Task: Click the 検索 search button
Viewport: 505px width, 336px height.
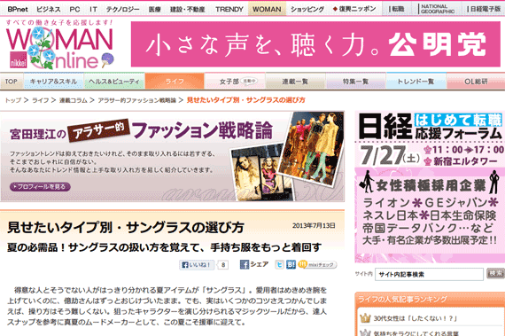Action: pos(495,274)
